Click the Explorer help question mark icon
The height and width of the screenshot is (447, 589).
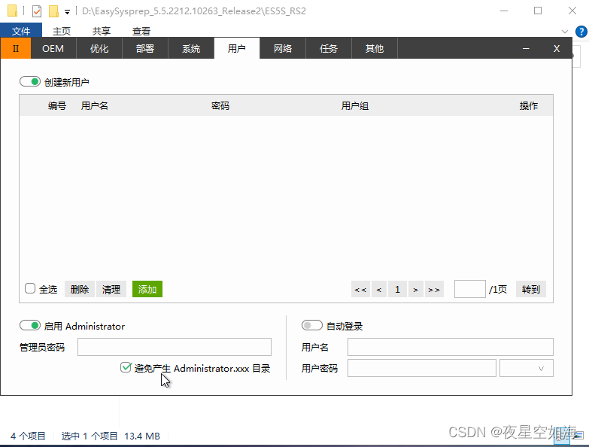point(581,32)
